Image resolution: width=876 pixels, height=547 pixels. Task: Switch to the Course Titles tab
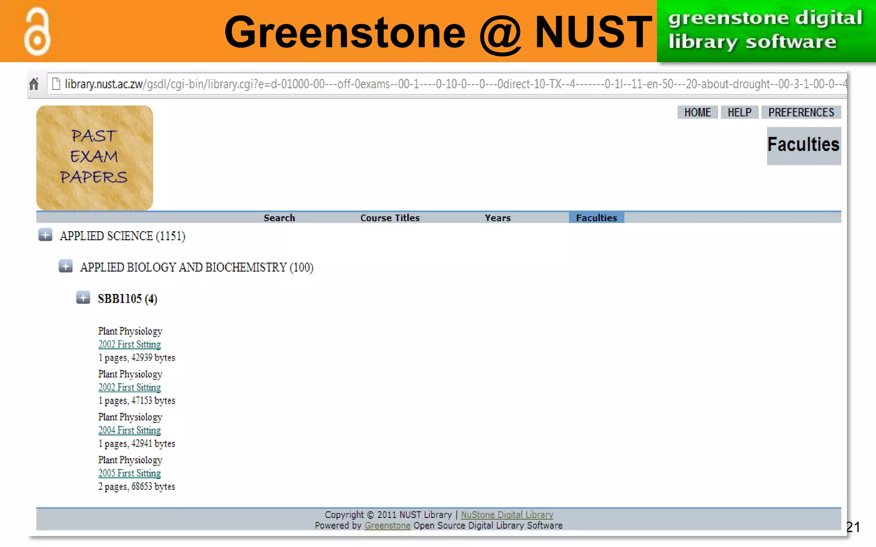[390, 218]
